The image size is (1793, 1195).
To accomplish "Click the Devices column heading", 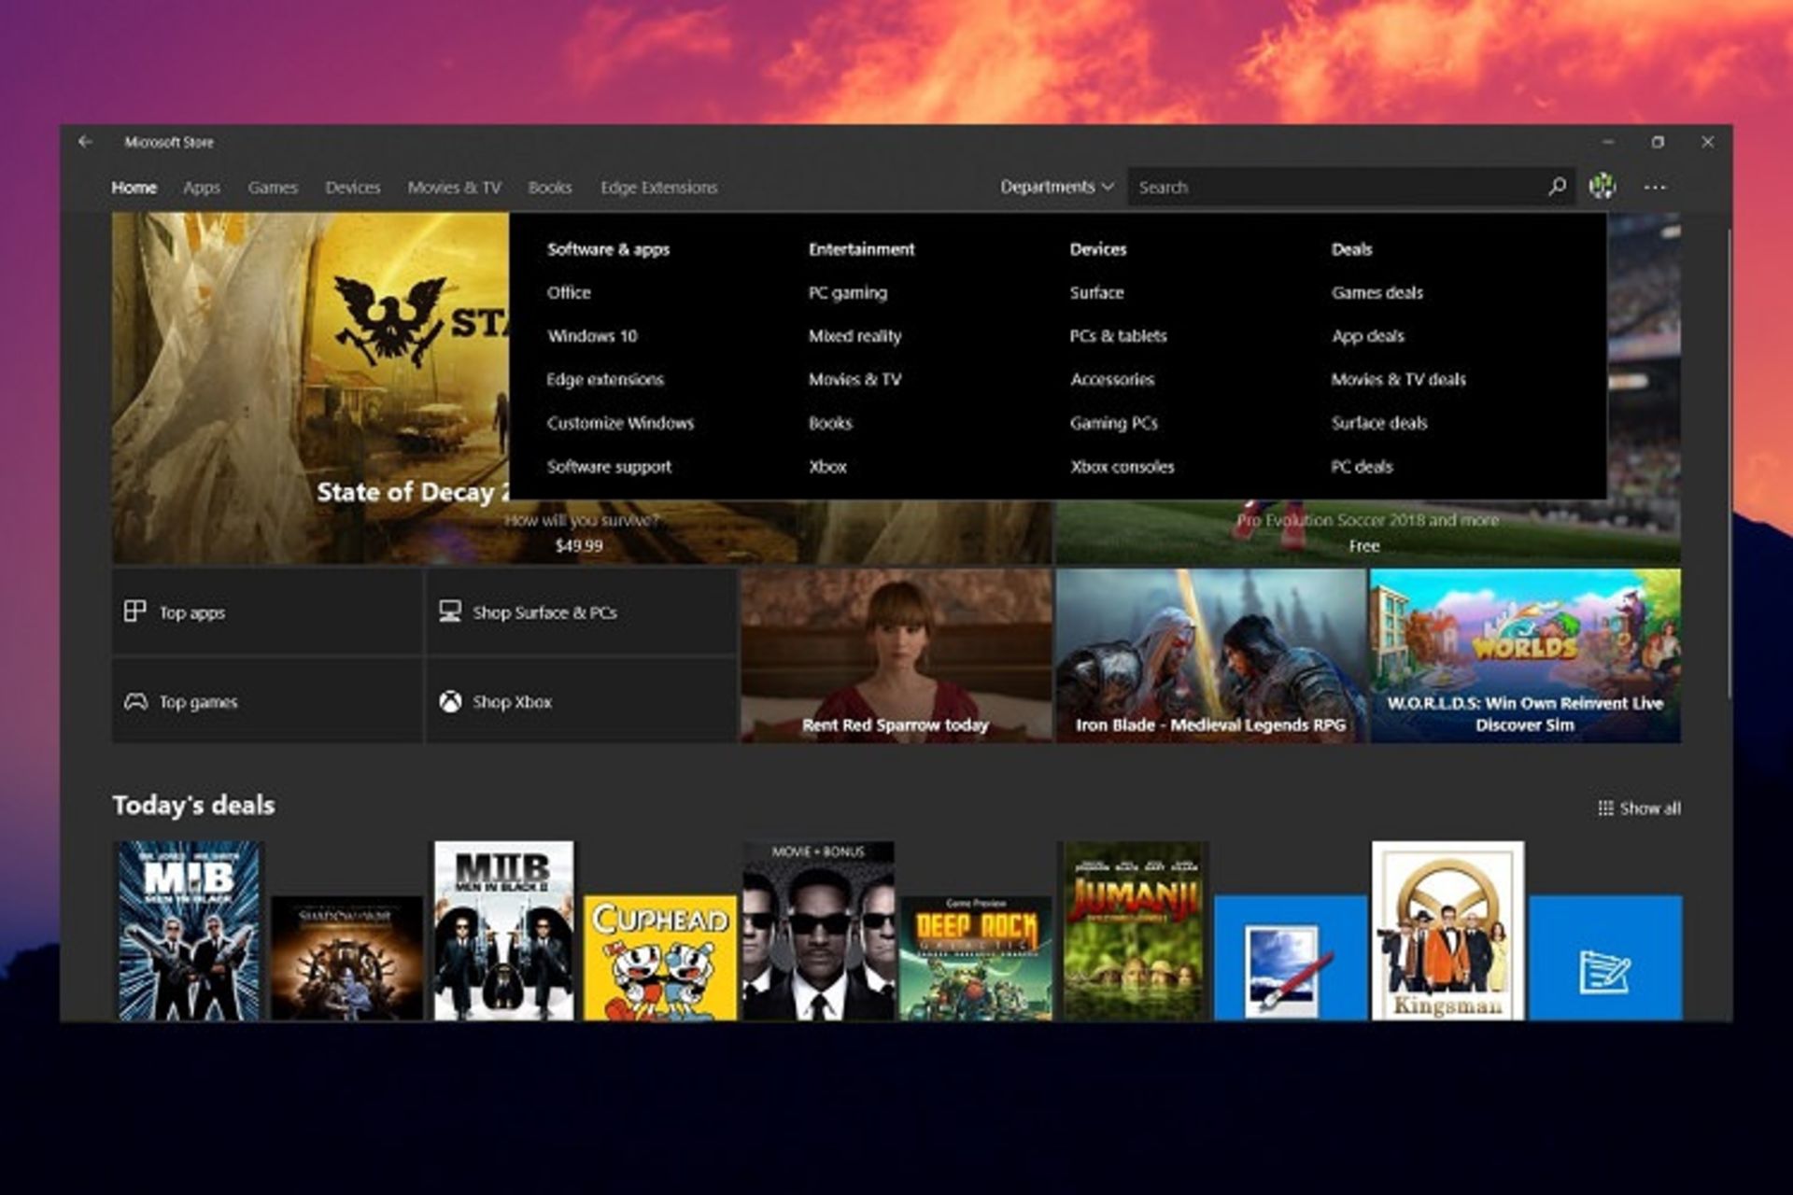I will pyautogui.click(x=1098, y=249).
